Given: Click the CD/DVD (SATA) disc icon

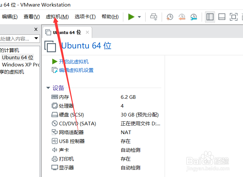Looking at the screenshot, I should coord(54,123).
